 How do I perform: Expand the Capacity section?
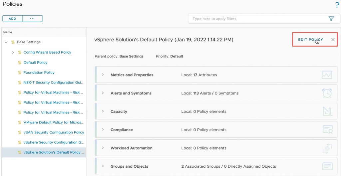pos(103,111)
